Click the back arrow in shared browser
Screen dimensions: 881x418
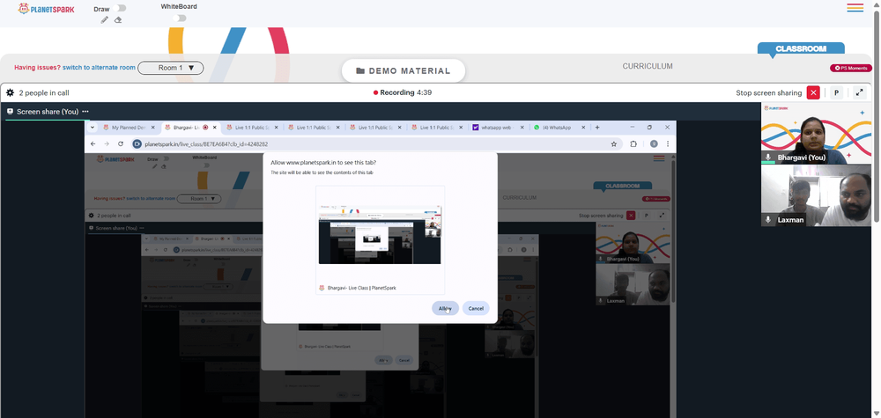pos(93,144)
